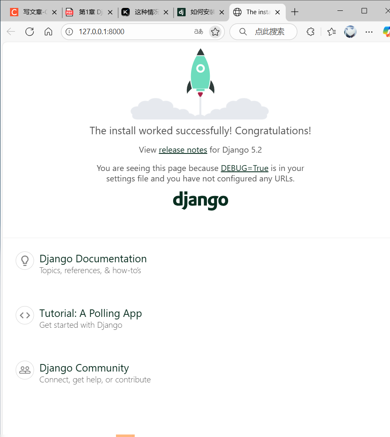This screenshot has height=437, width=390.
Task: Click the browser back arrow button
Action: [11, 32]
